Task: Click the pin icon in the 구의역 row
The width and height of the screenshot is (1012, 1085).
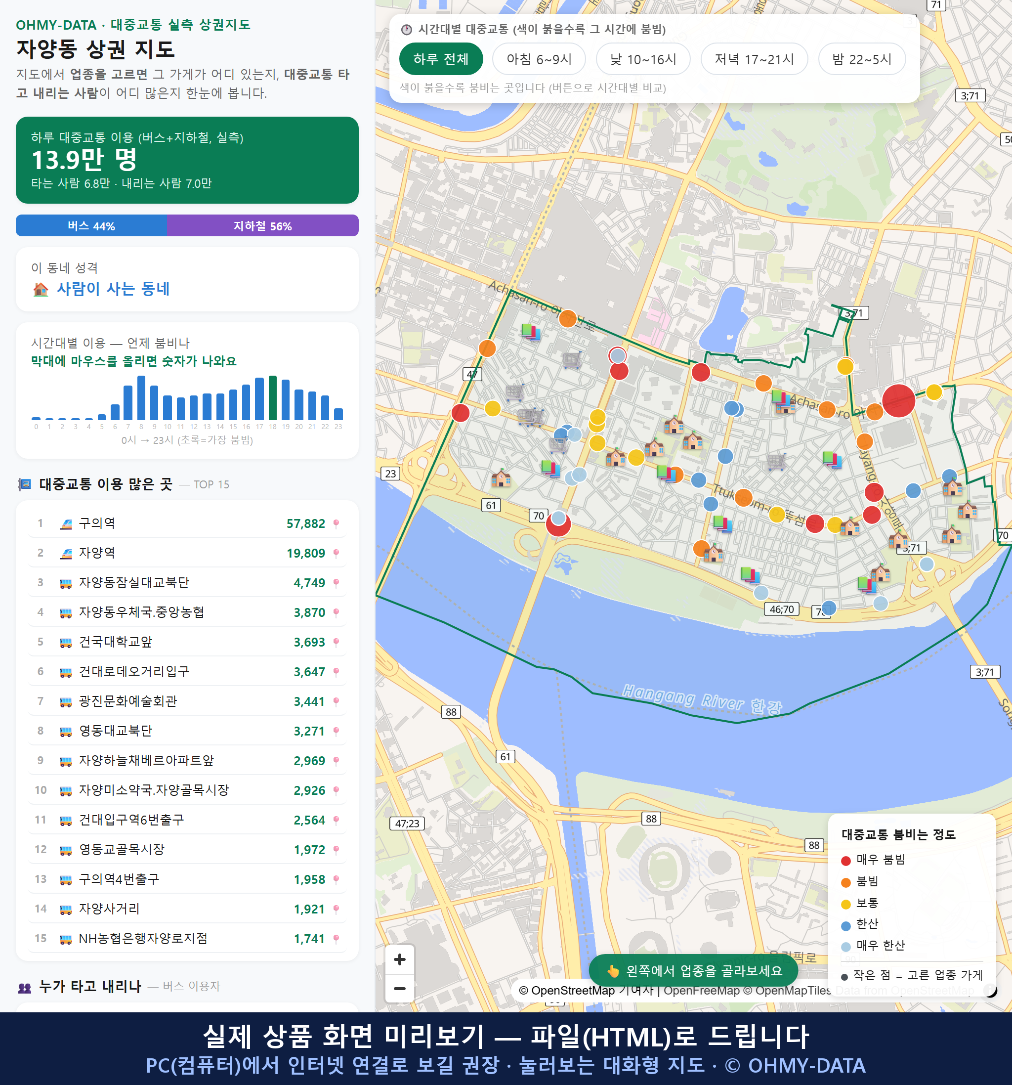Action: [336, 523]
